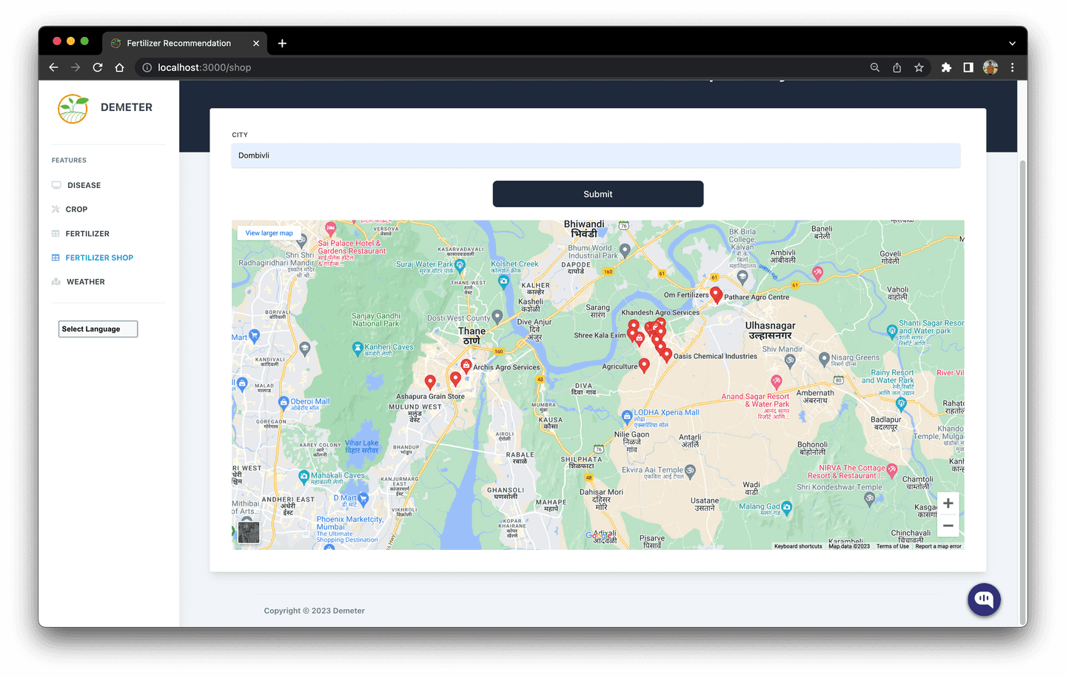This screenshot has height=678, width=1066.
Task: Click the Fertilizer Shop grid icon
Action: tap(56, 258)
